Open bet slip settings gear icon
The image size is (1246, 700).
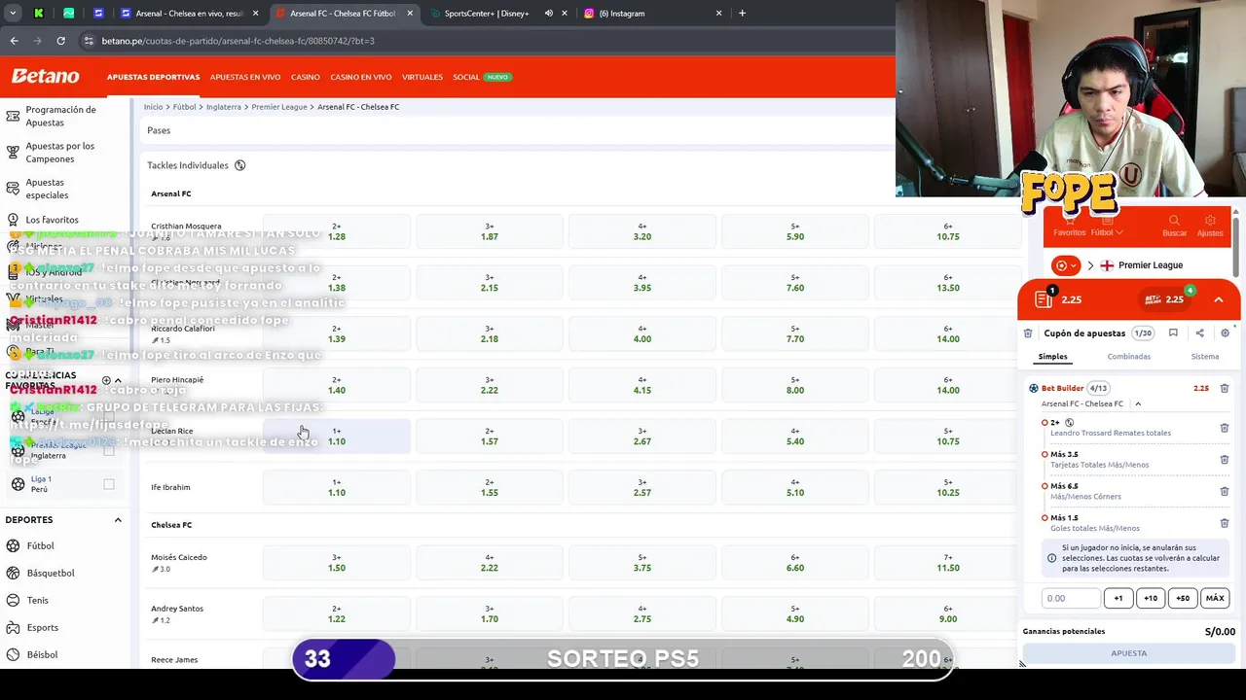pos(1225,333)
